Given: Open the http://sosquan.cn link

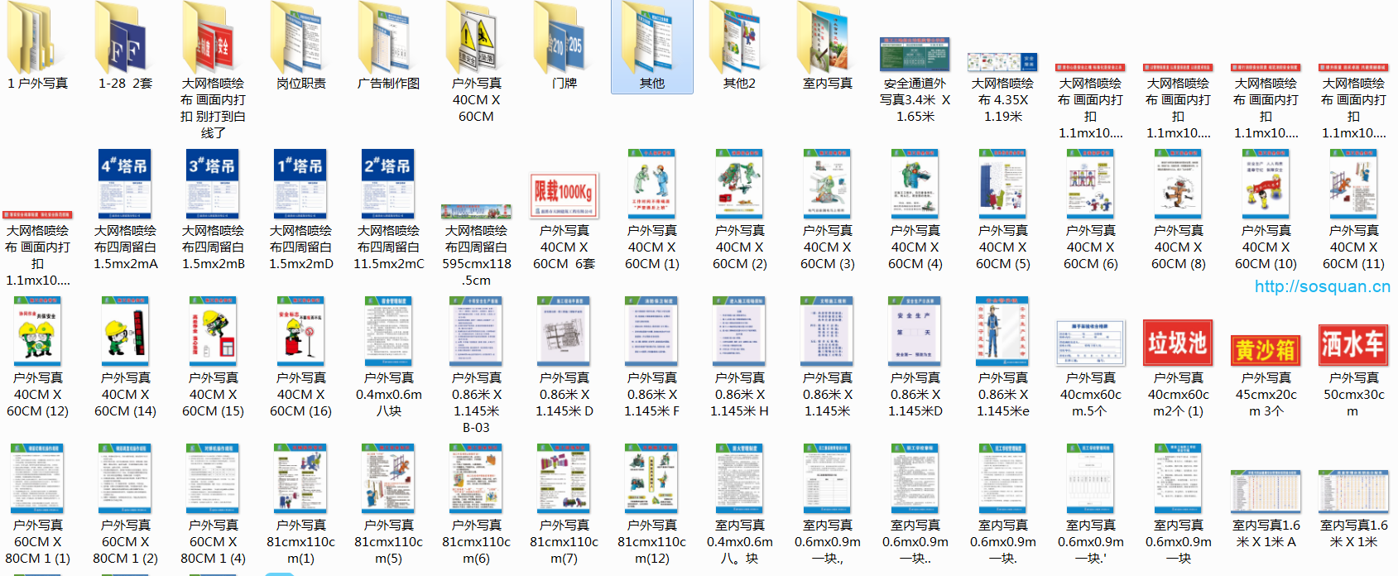Looking at the screenshot, I should point(1322,286).
